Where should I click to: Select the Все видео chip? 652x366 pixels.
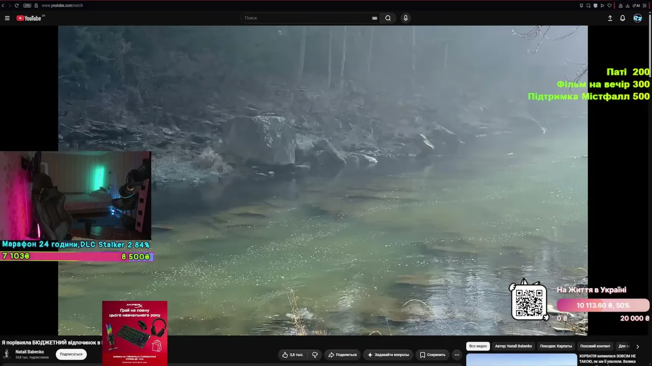click(478, 346)
